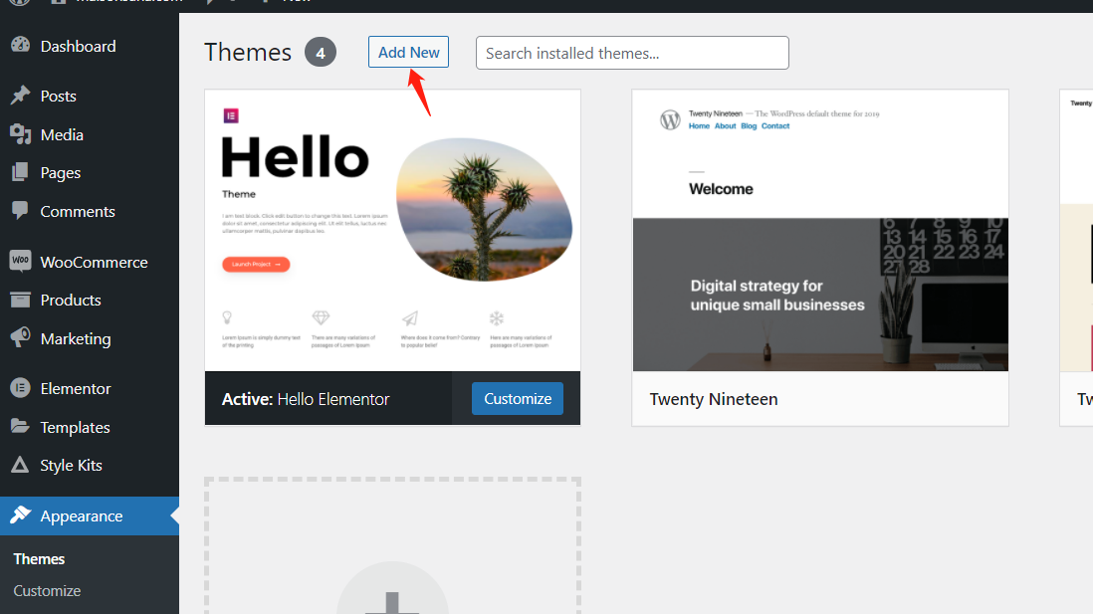Click the Products archive box icon
The height and width of the screenshot is (614, 1093).
[20, 300]
